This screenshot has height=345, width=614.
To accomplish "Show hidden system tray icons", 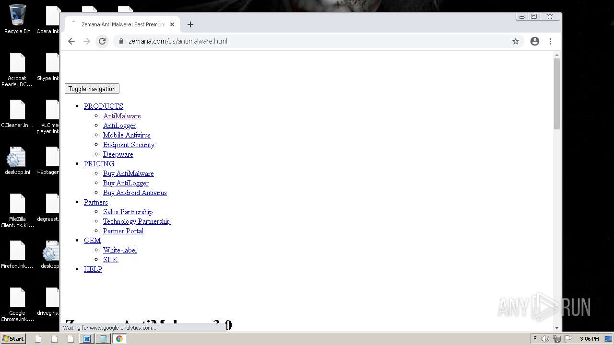I will (x=535, y=339).
